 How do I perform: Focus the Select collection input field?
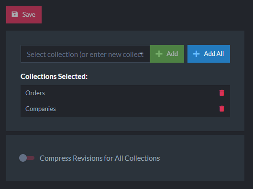(85, 54)
